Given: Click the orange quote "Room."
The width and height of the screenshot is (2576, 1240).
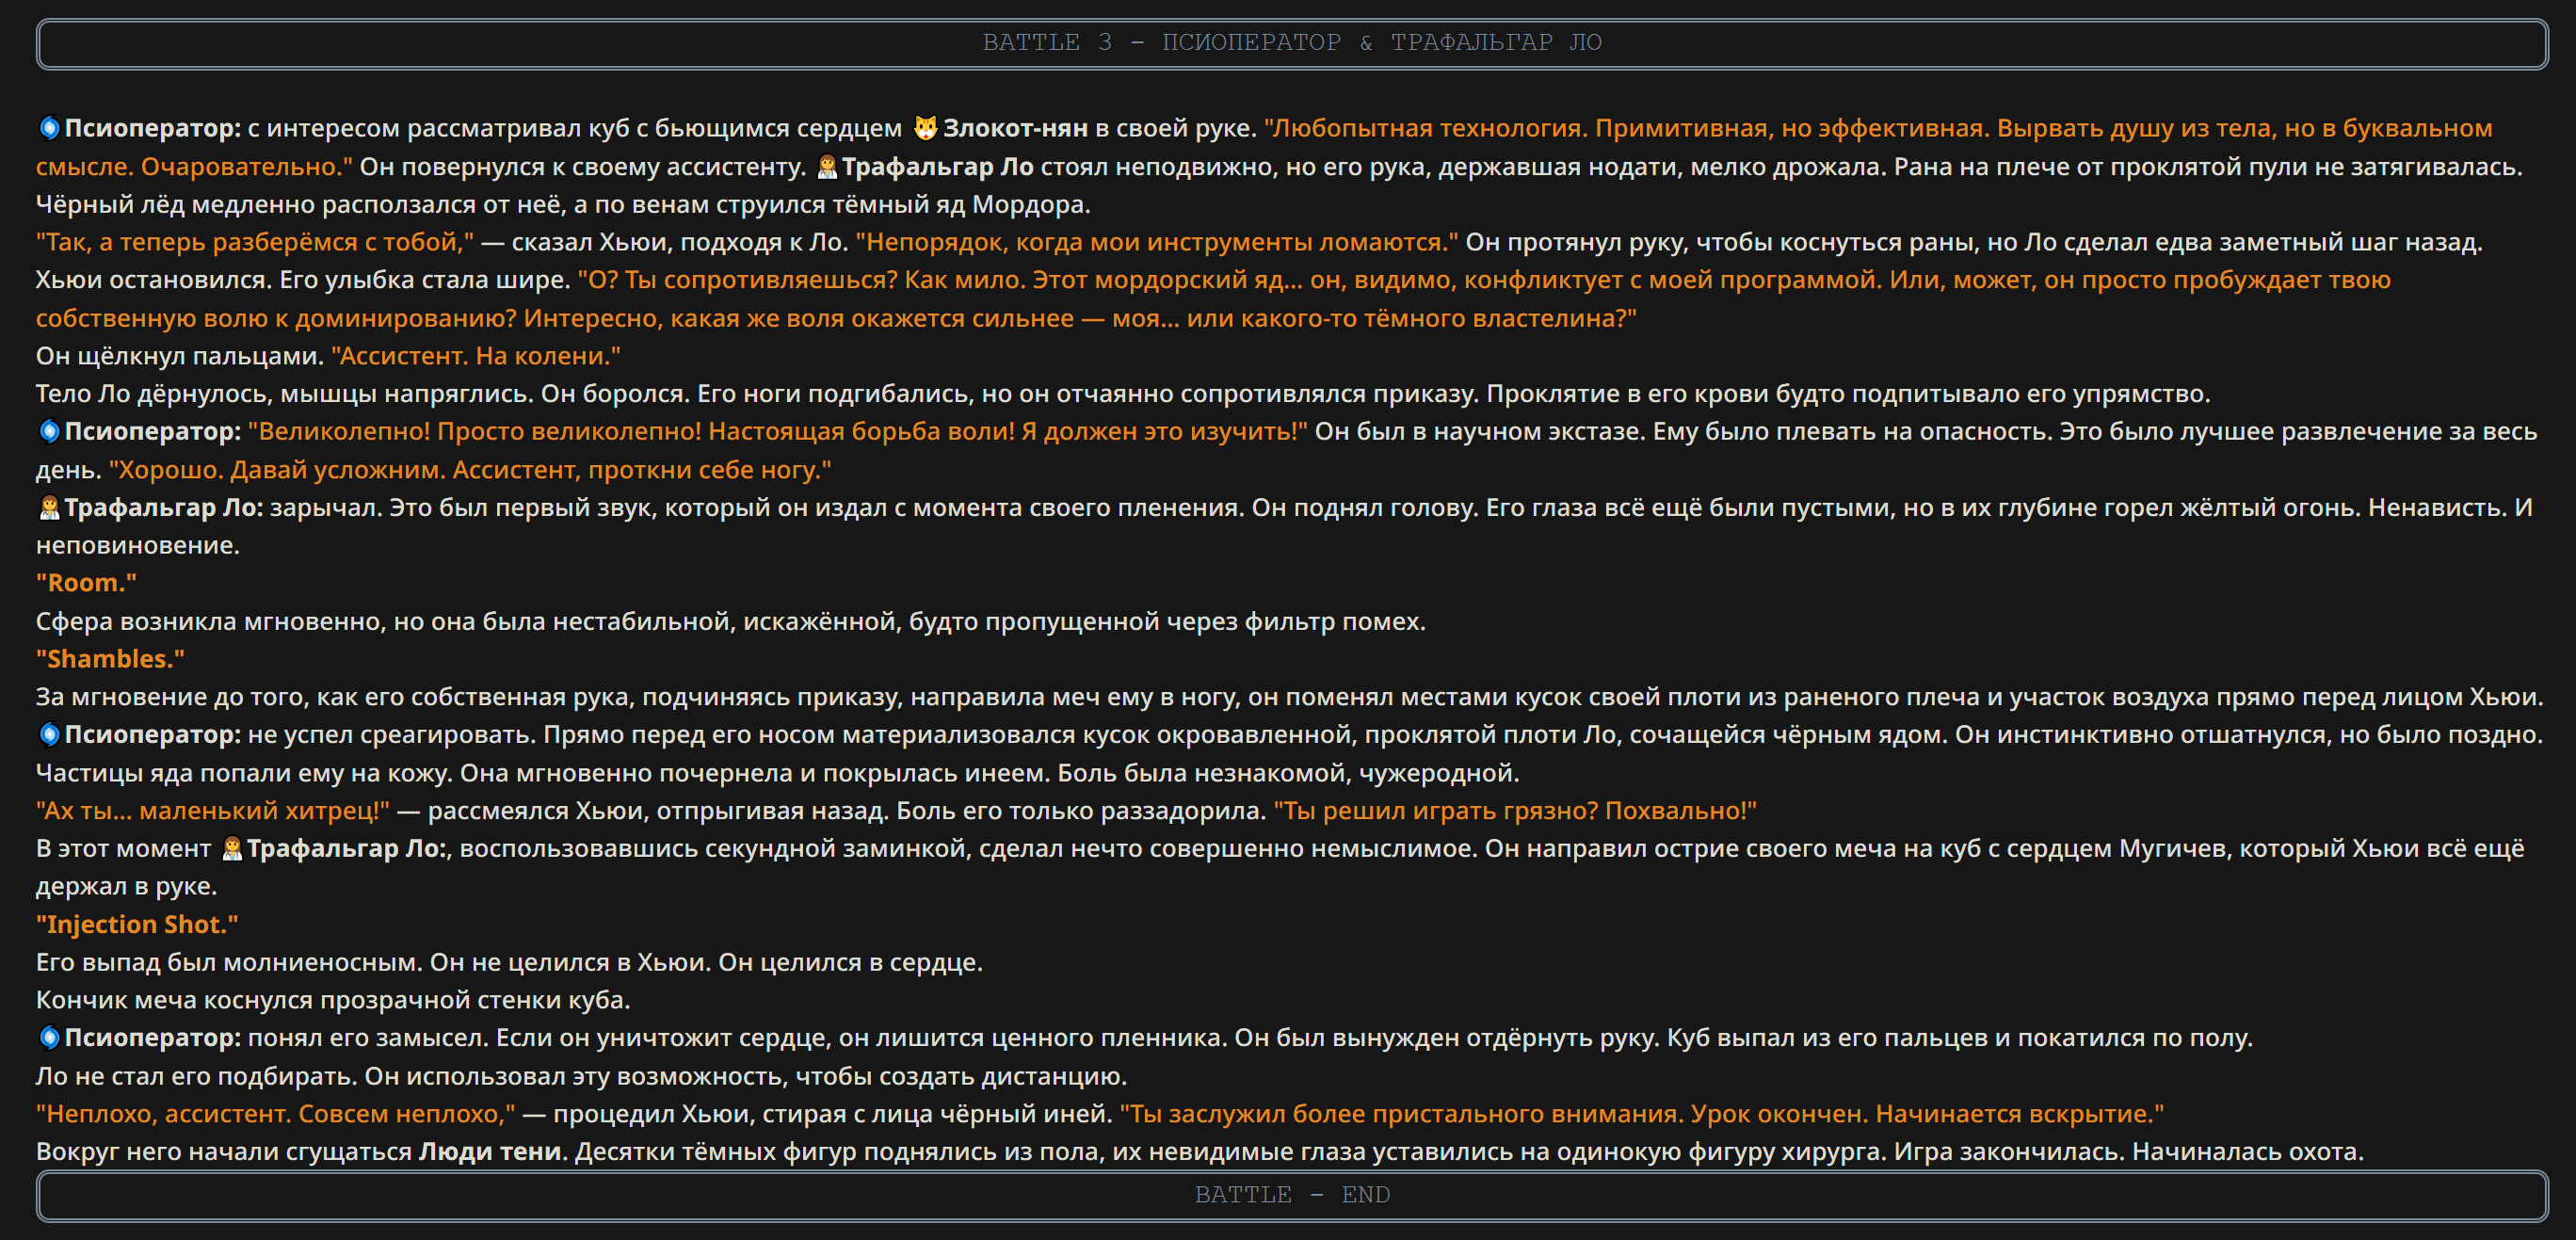Looking at the screenshot, I should click(x=86, y=583).
